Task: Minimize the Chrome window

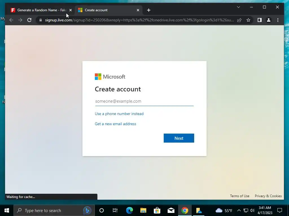Action: pos(251,7)
